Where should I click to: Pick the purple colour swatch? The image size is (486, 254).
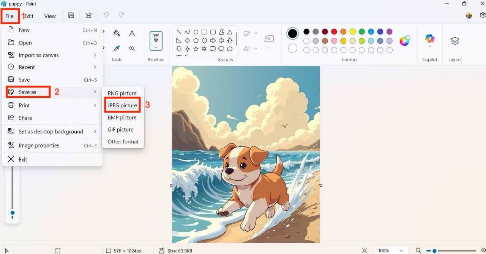click(390, 32)
